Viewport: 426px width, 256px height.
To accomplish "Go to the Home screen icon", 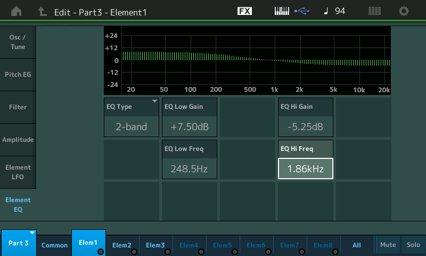I will point(17,11).
